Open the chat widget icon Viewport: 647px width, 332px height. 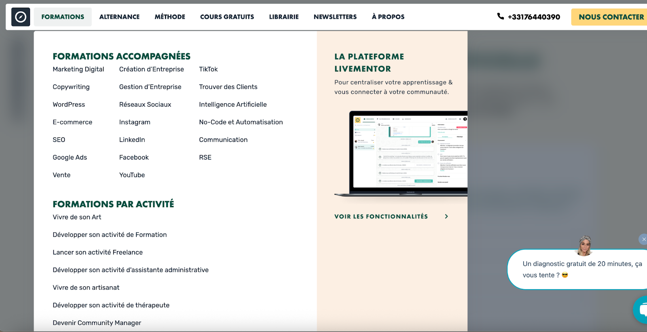tap(641, 310)
